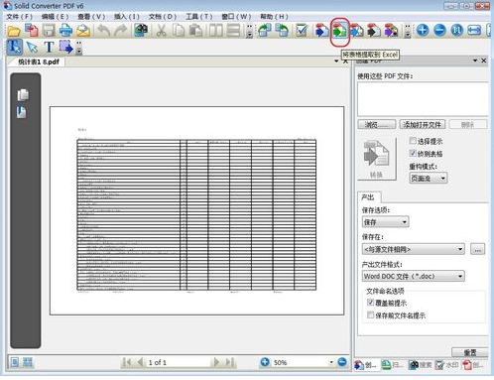Click the side-by-side page layout icon
494x380 pixels.
(215, 31)
